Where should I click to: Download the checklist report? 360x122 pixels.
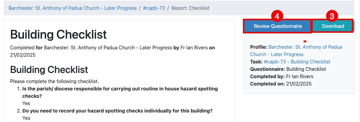[x=333, y=26]
